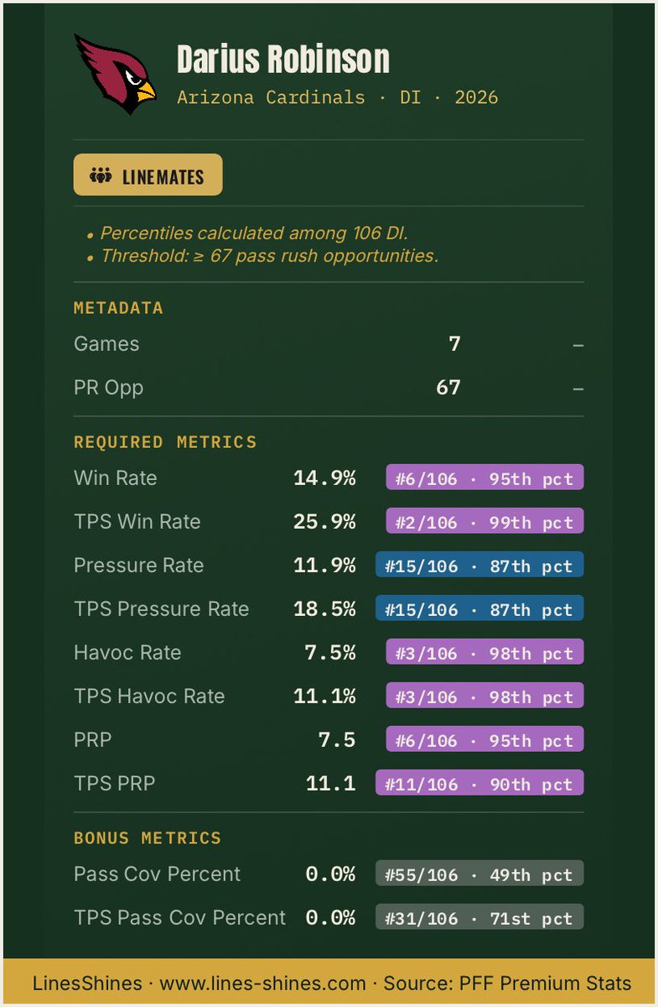The height and width of the screenshot is (1007, 658).
Task: Click the Arizona Cardinals logo
Action: (x=116, y=74)
